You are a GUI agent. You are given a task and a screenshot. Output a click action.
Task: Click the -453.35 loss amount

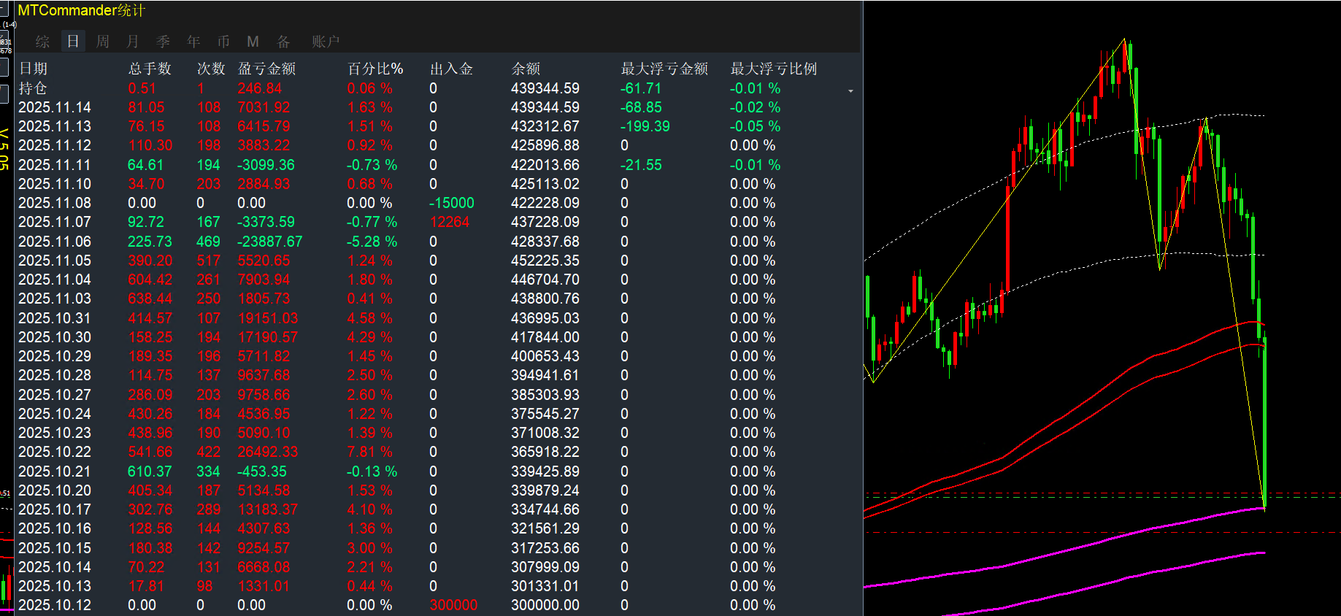click(262, 471)
